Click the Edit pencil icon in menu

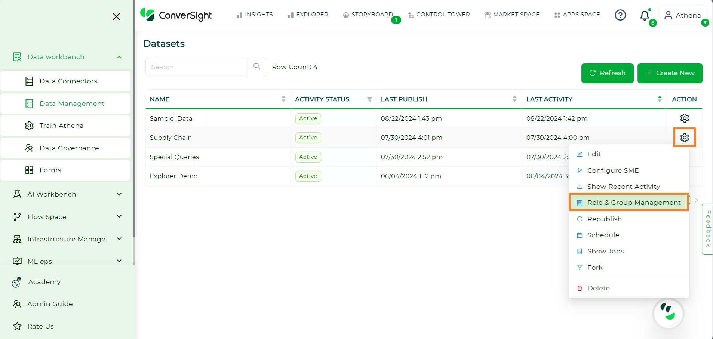580,154
